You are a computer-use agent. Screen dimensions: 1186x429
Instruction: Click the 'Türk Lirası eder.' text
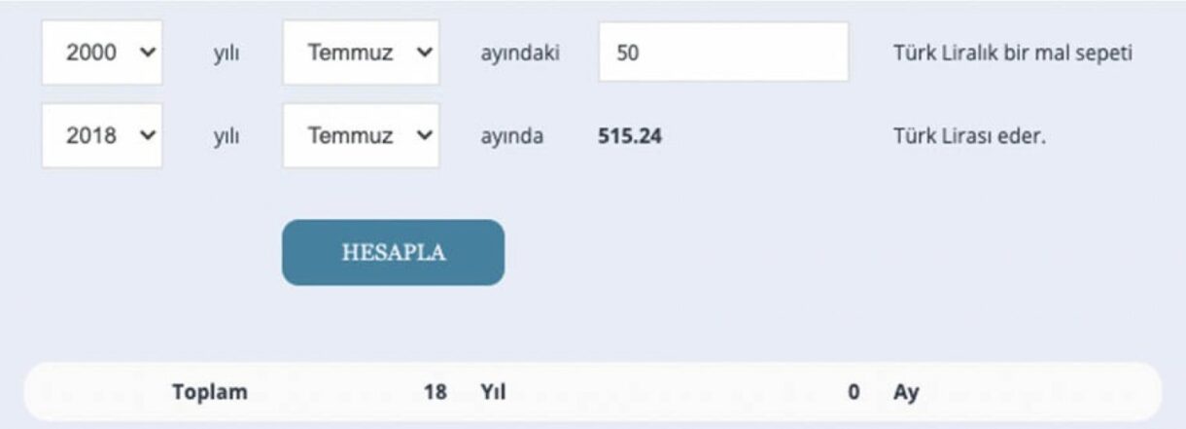(x=969, y=137)
